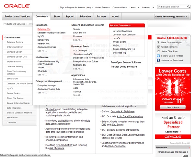
Task: Open the Store menu
Action: tap(57, 16)
